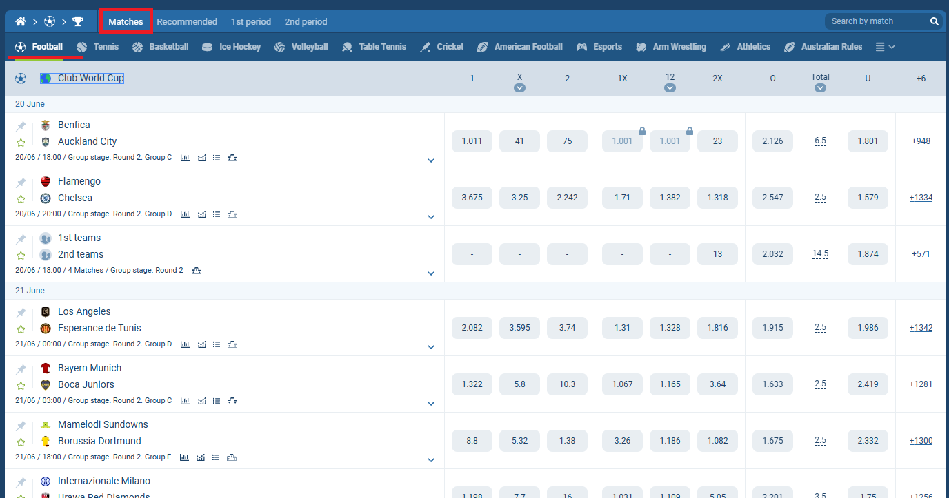Open bar chart statistics for Mamelodi Sundowns match
The height and width of the screenshot is (498, 949).
185,457
